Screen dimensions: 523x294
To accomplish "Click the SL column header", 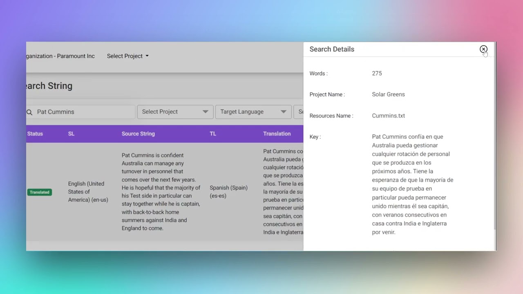I will point(71,134).
